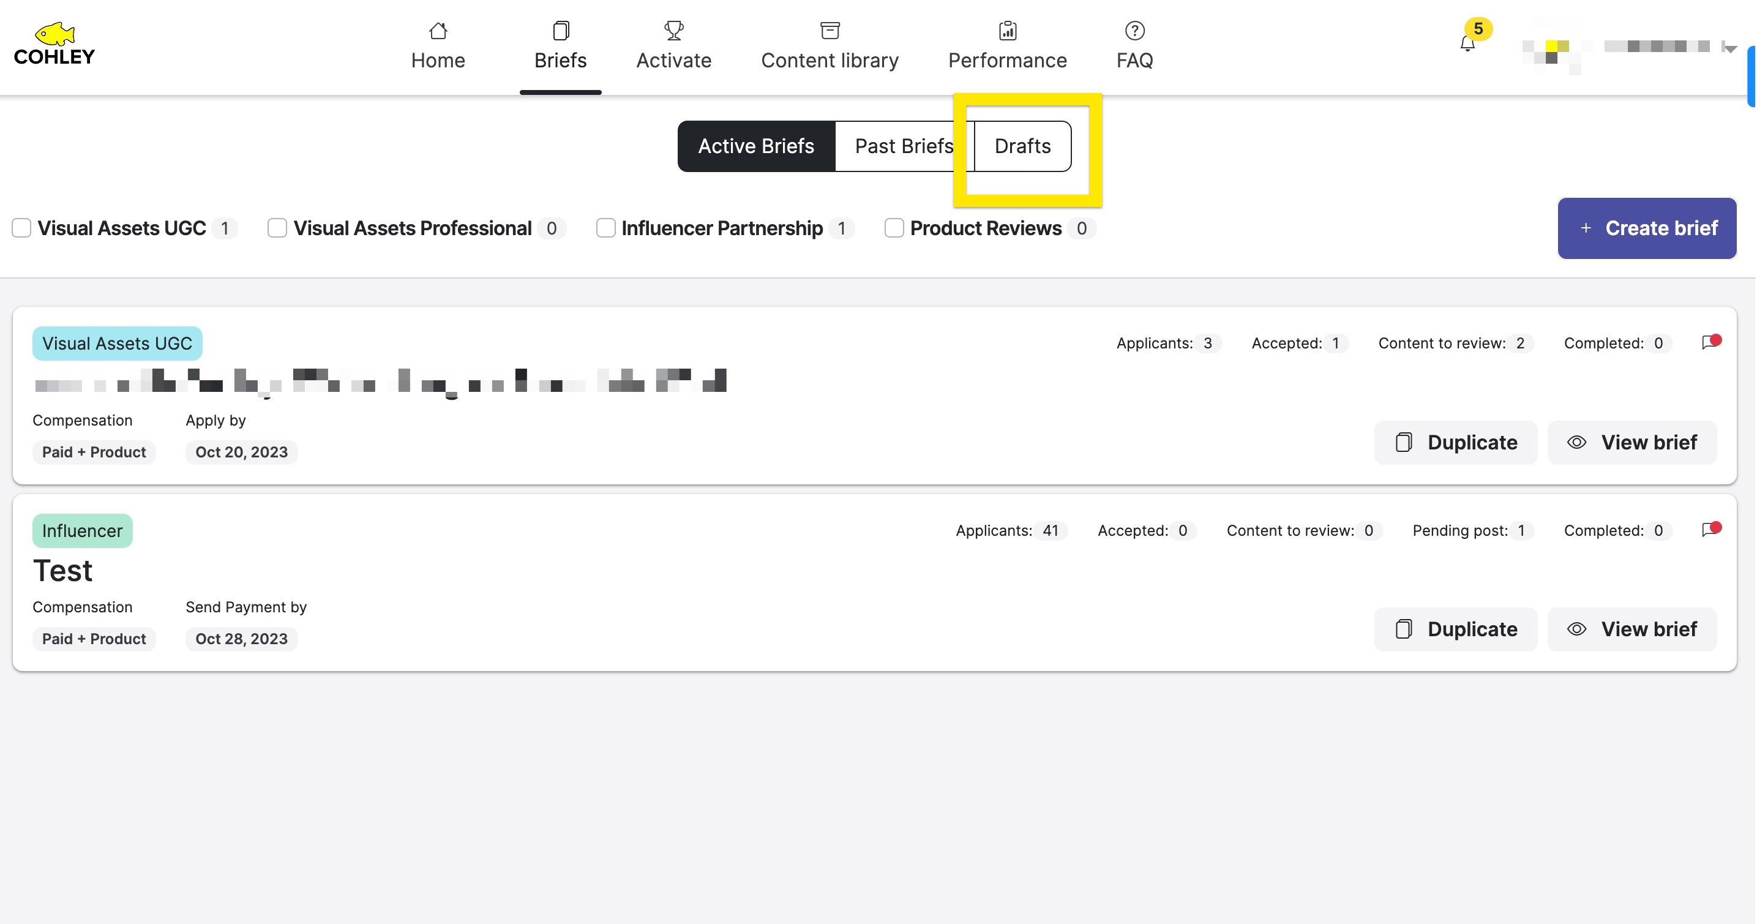Switch to the Drafts tab
Image resolution: width=1757 pixels, height=924 pixels.
coord(1022,146)
